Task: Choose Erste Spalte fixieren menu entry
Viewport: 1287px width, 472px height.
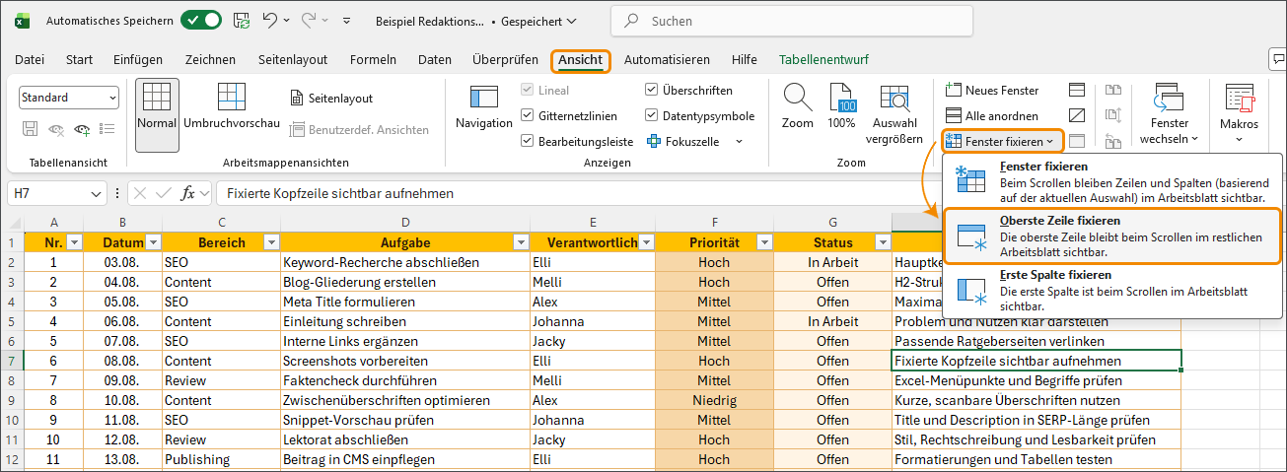Action: [1112, 290]
